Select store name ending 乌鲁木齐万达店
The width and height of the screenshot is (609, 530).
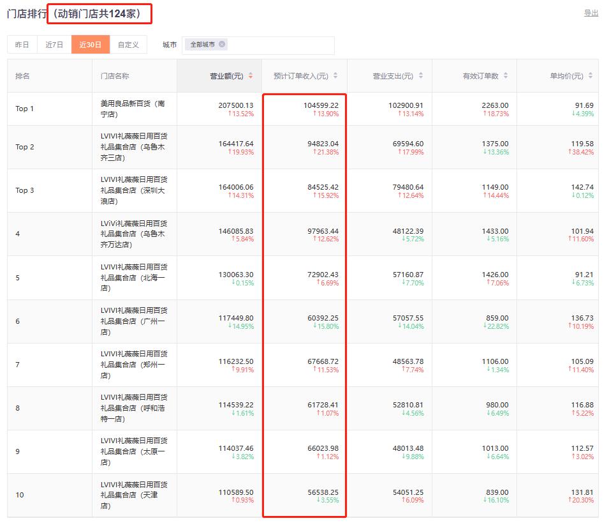(134, 234)
